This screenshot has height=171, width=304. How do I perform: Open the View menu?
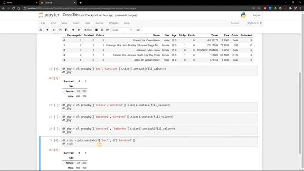(64, 23)
